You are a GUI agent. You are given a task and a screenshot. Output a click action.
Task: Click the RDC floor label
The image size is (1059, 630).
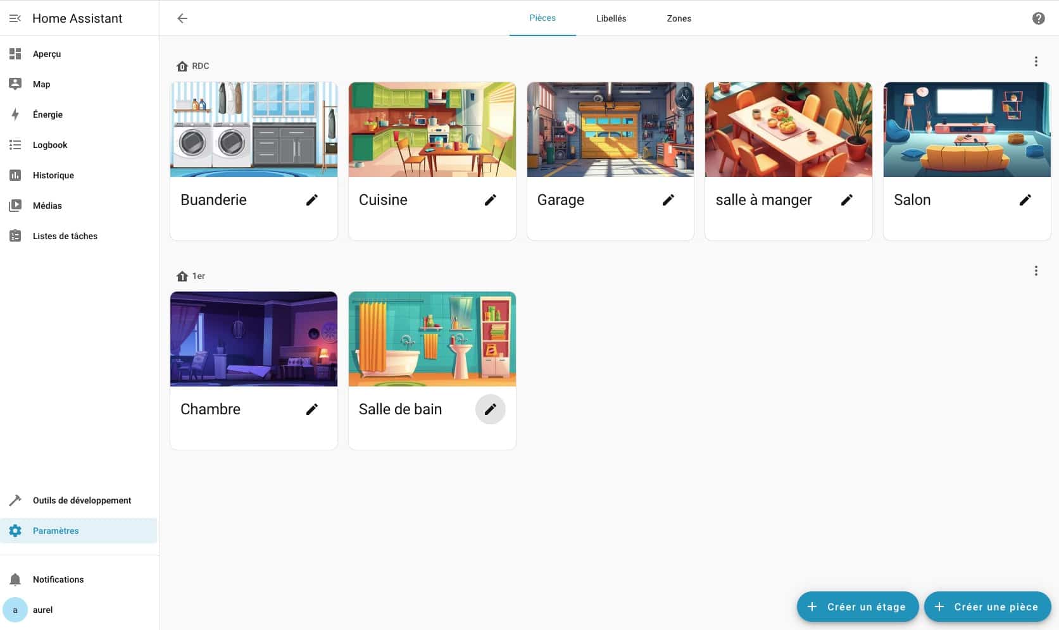tap(201, 66)
